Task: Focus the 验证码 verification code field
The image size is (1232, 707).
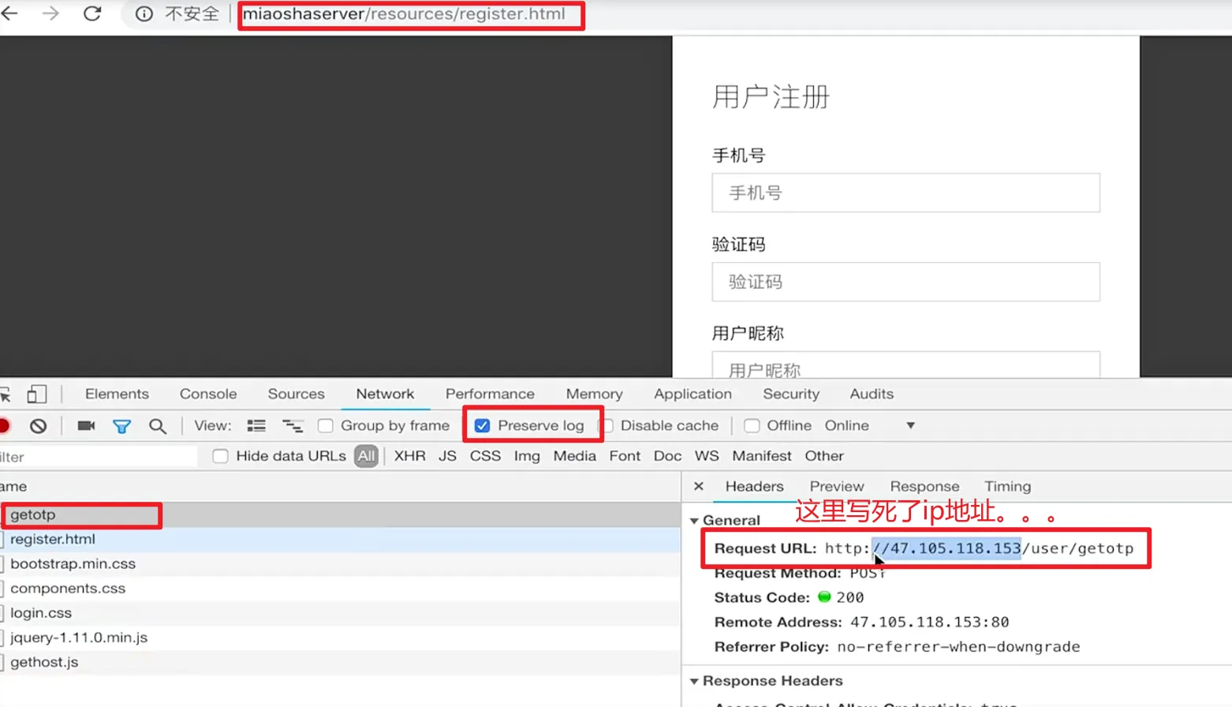Action: click(905, 282)
